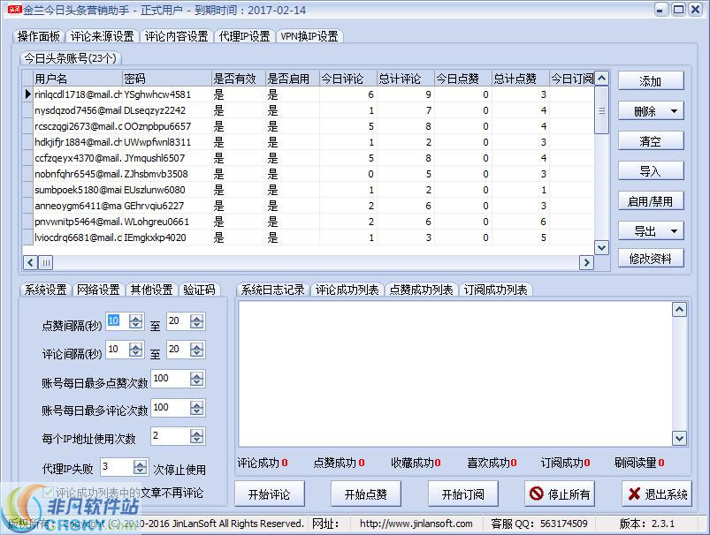Select account row lviocdrq6681@mail
This screenshot has height=535, width=710.
[x=308, y=237]
